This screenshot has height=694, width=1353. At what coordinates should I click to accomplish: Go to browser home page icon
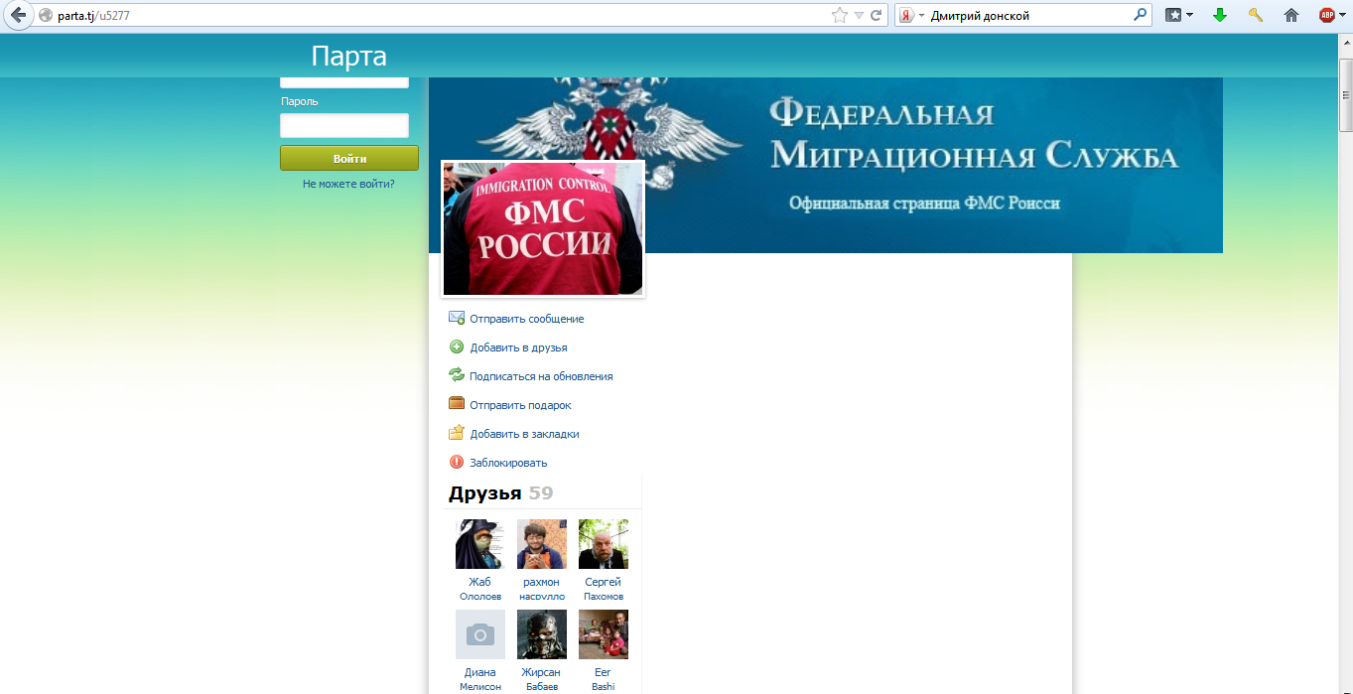point(1291,15)
